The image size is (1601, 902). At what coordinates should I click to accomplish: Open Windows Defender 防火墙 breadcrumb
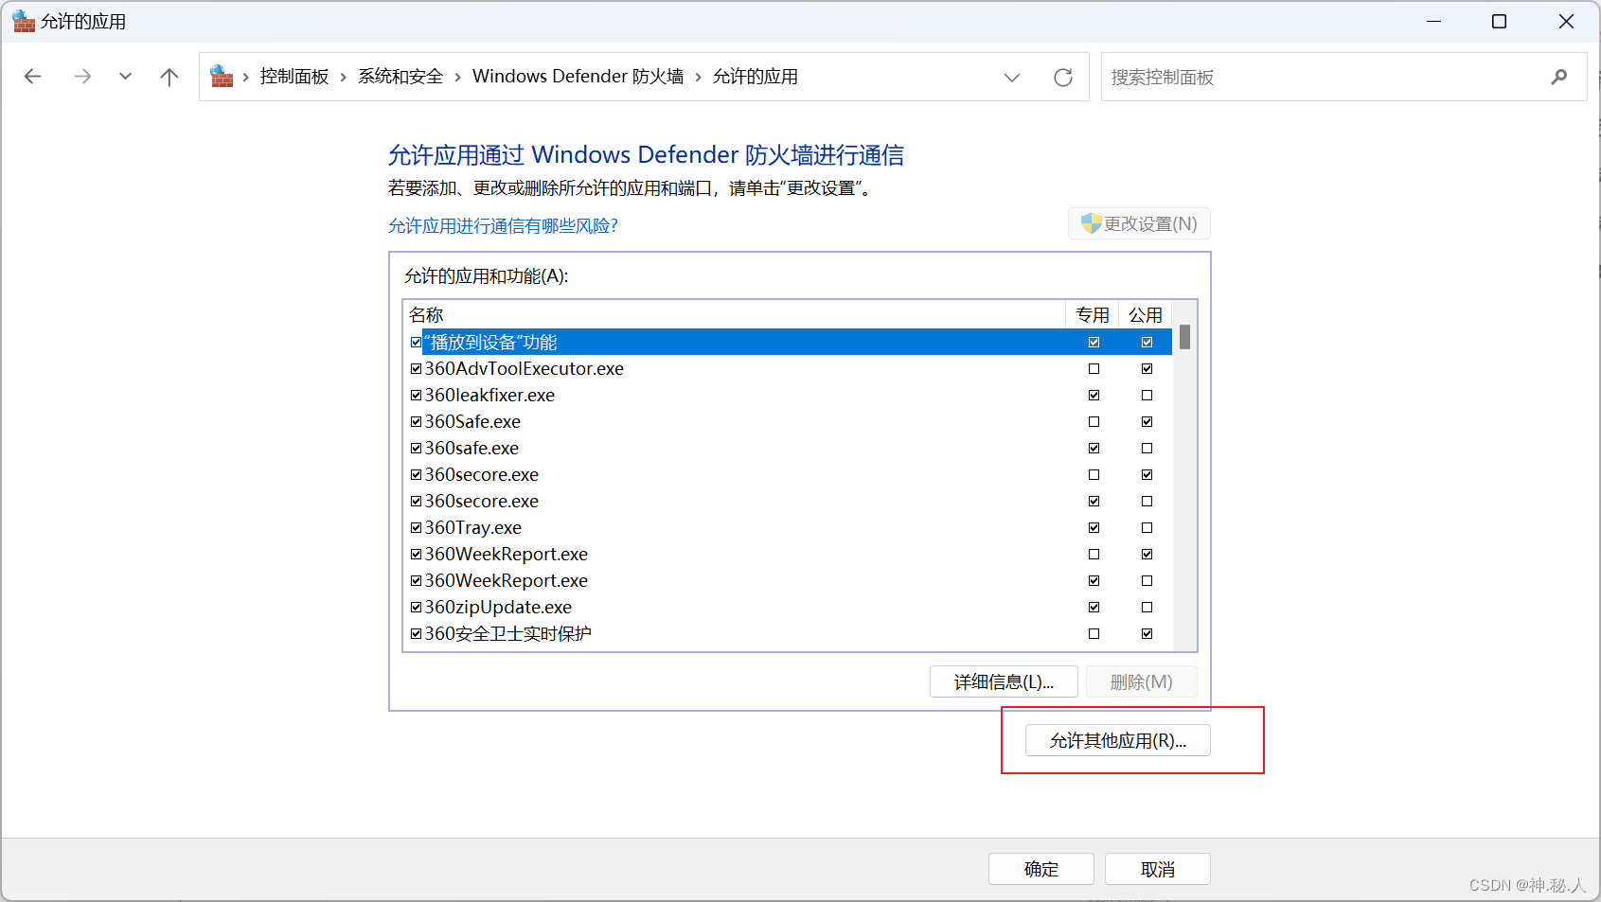(x=578, y=77)
